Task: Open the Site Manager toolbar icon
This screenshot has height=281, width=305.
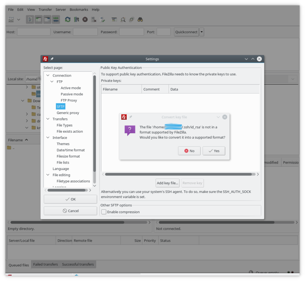Action: (x=11, y=19)
